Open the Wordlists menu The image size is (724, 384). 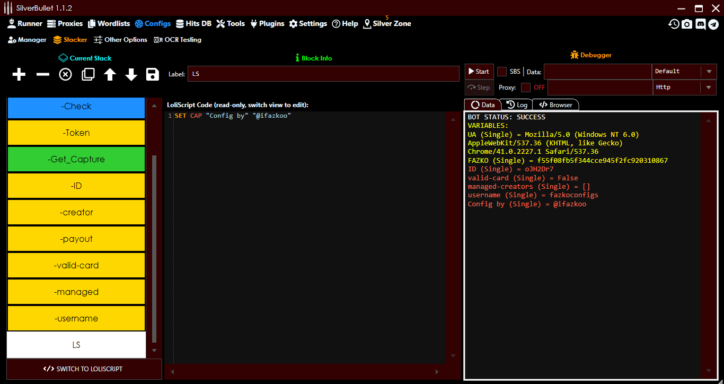tap(109, 23)
